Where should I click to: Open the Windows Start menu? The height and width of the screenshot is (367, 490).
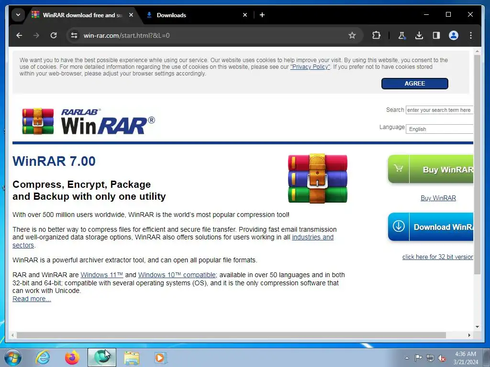(x=12, y=357)
